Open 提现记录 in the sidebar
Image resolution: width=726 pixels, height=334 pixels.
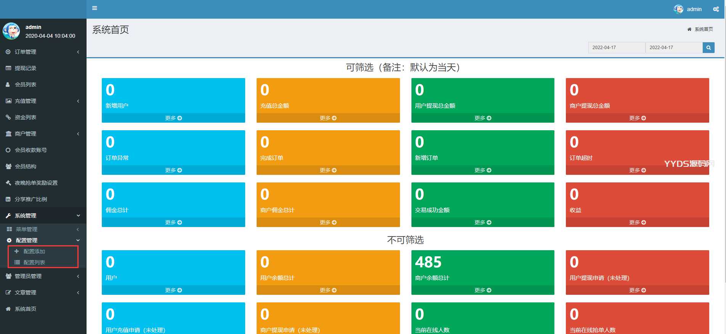[26, 68]
